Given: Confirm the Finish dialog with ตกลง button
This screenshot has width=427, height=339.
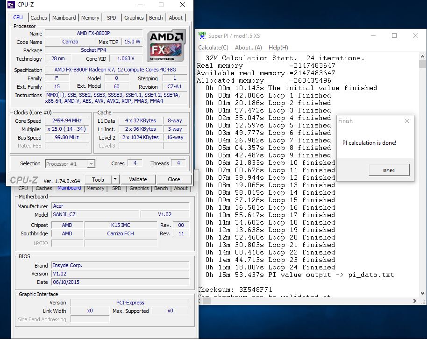Looking at the screenshot, I should 389,170.
